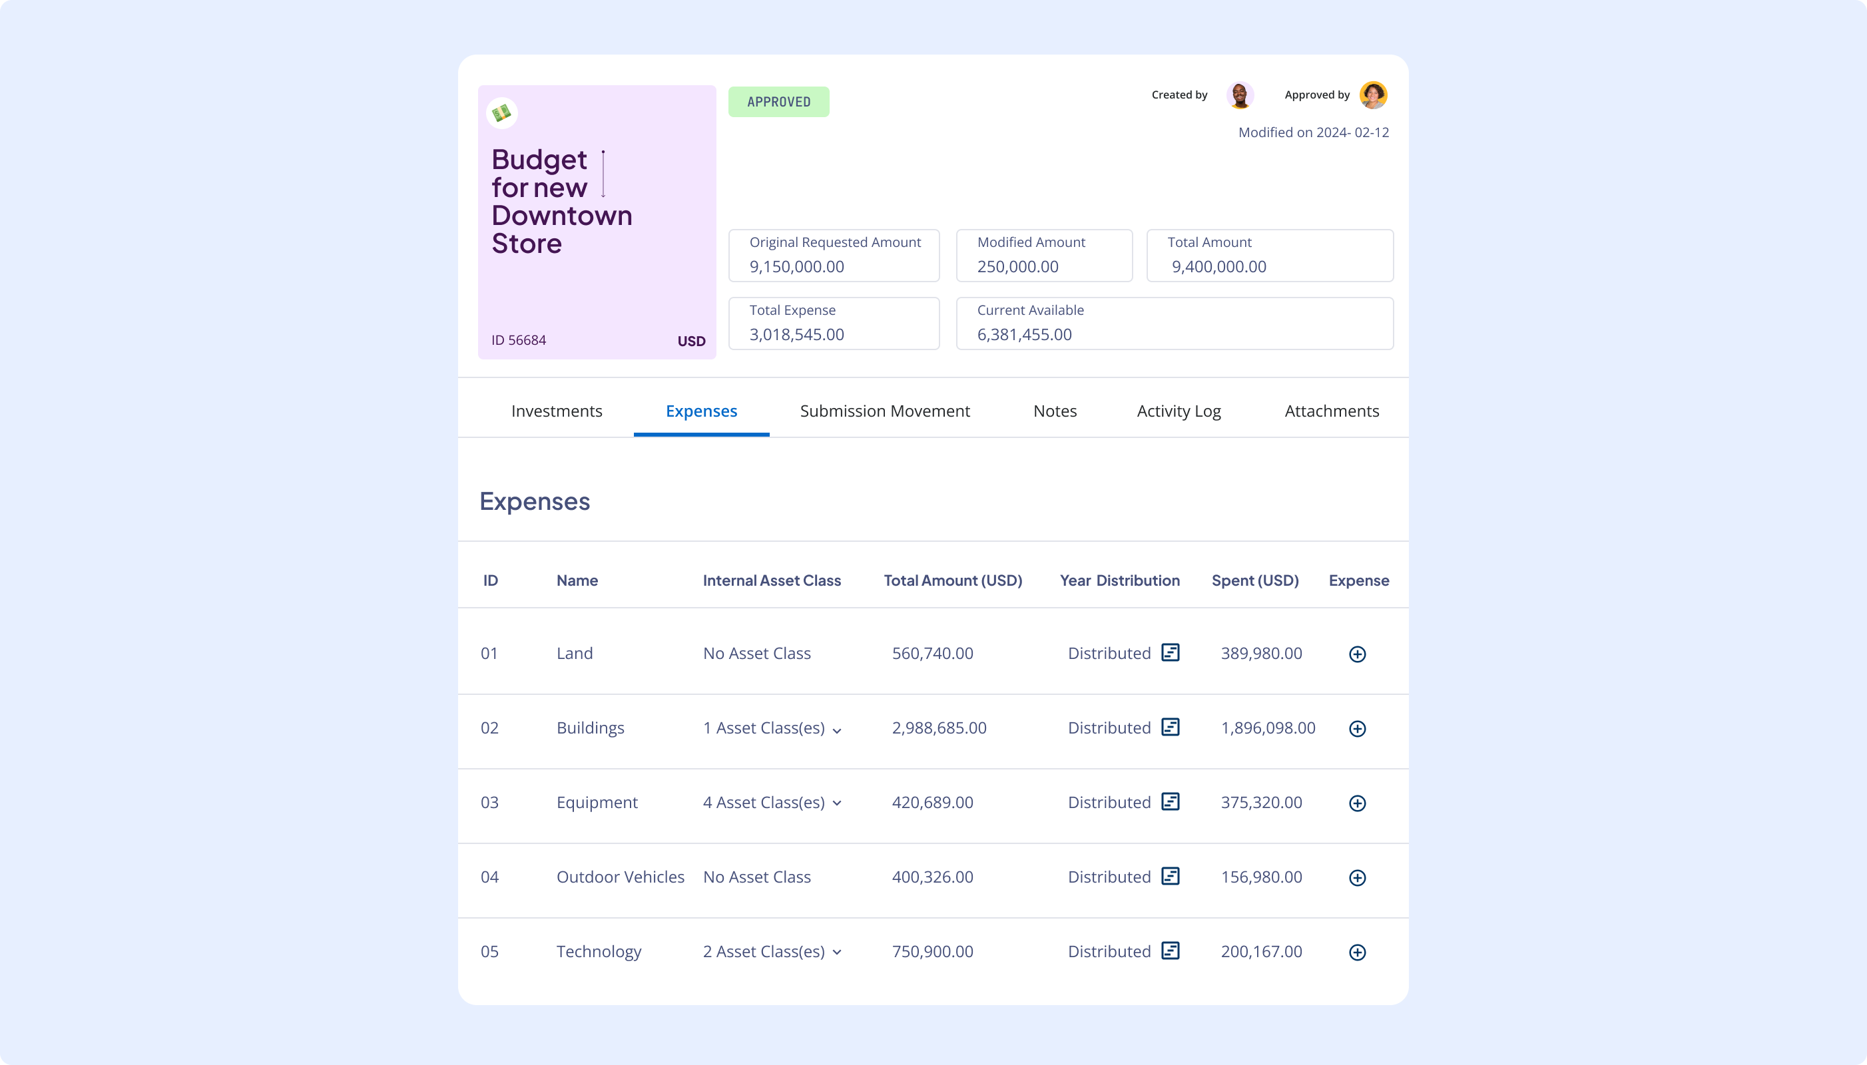The height and width of the screenshot is (1065, 1867).
Task: Click row ID 03
Action: coord(489,802)
